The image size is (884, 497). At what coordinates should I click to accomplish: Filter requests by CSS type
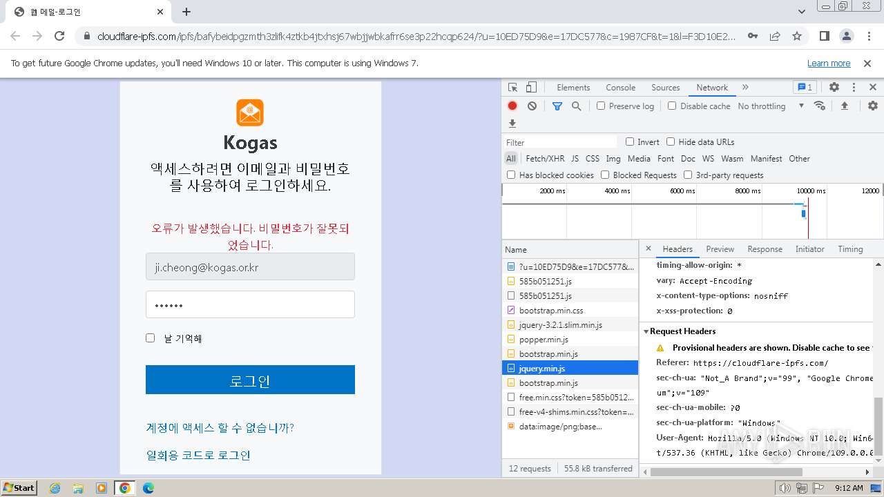click(x=593, y=158)
